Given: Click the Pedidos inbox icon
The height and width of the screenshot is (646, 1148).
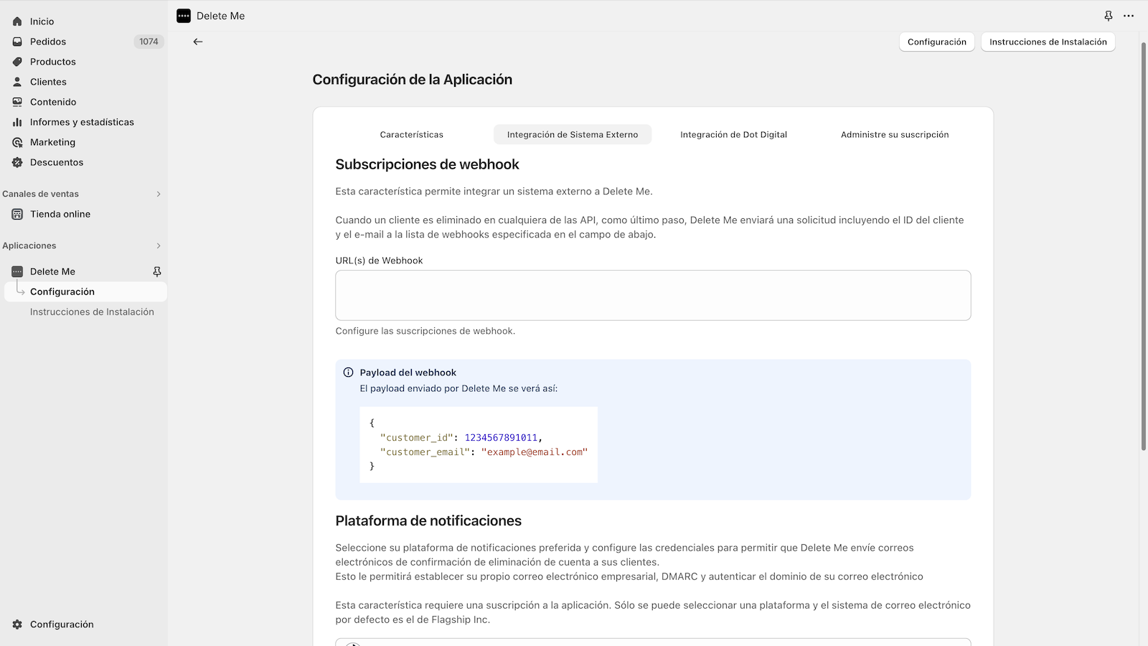Looking at the screenshot, I should 17,42.
